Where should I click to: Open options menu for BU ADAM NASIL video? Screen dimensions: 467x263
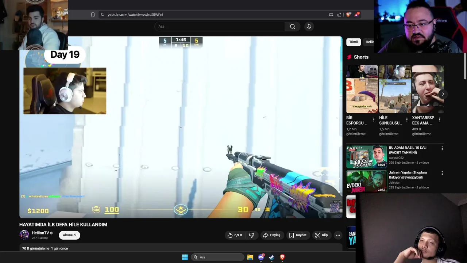click(442, 148)
